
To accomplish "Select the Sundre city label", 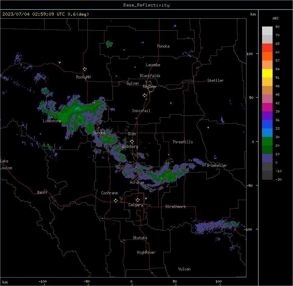I will [x=99, y=133].
